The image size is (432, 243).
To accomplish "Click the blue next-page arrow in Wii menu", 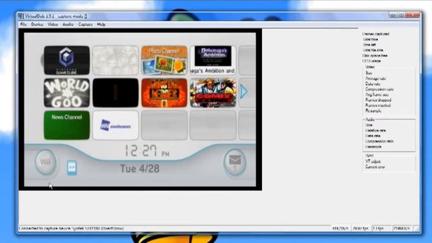I will [x=244, y=92].
